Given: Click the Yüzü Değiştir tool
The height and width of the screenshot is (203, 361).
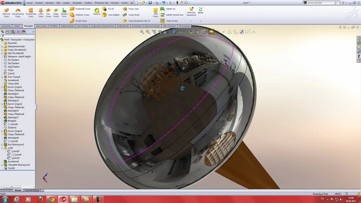Looking at the screenshot, I should coord(111,15).
